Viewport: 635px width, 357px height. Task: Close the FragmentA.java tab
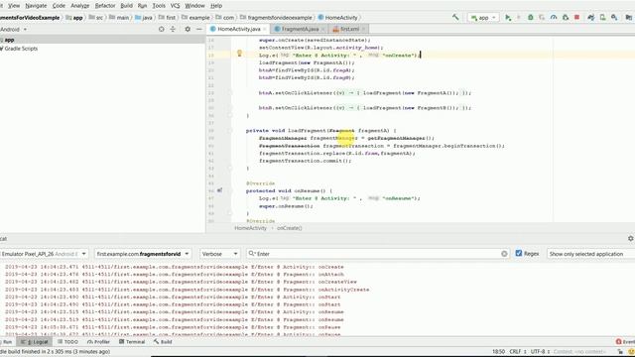point(322,29)
